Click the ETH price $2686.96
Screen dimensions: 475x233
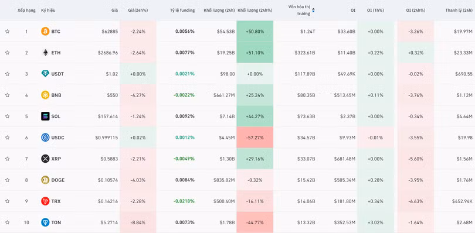pos(108,53)
